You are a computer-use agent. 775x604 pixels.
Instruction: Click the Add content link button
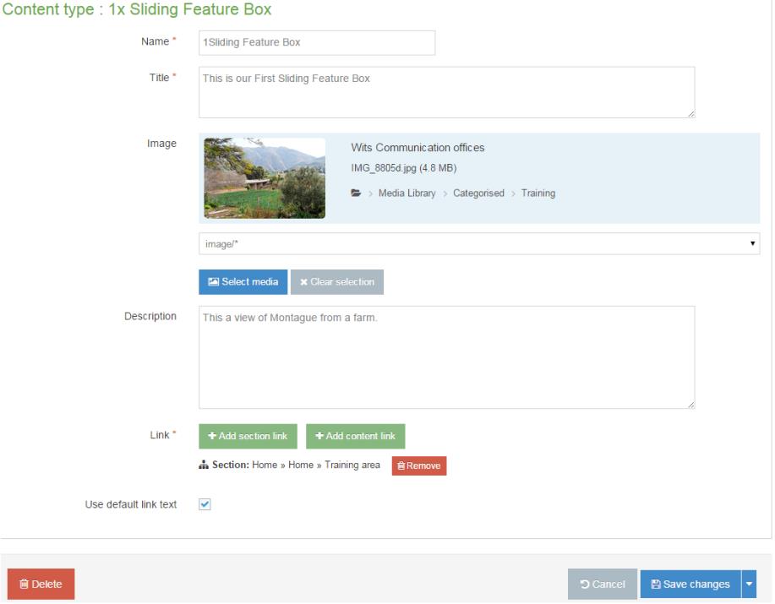coord(355,436)
